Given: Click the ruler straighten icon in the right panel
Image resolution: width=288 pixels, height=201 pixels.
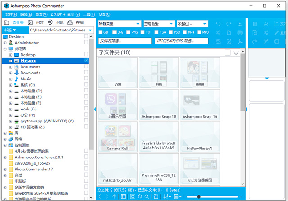Looking at the screenshot, I should (266, 42).
